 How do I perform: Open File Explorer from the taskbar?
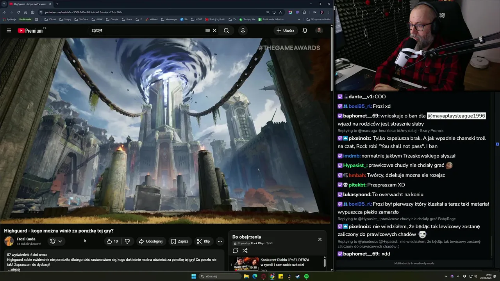(246, 276)
